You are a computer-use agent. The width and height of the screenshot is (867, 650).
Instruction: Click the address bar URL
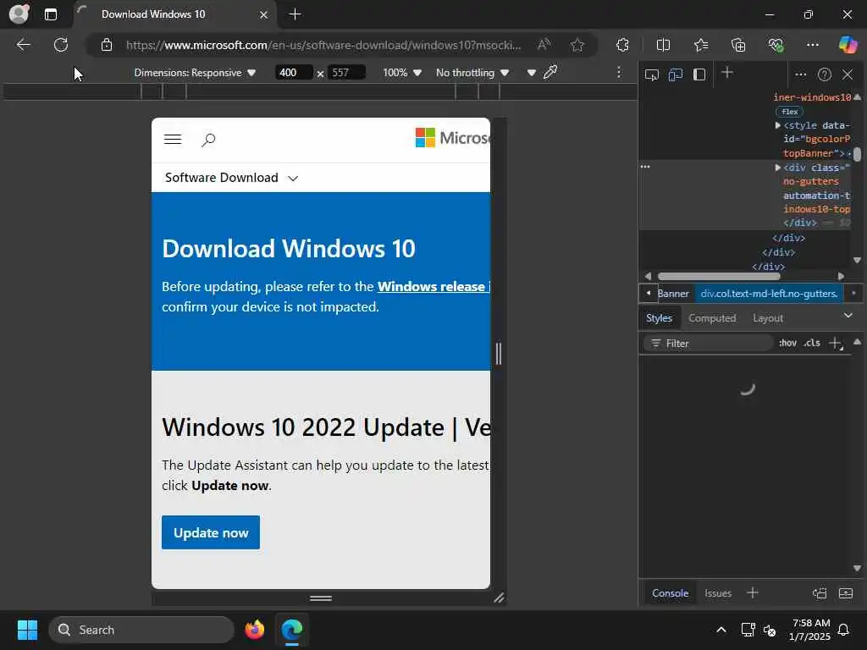323,45
